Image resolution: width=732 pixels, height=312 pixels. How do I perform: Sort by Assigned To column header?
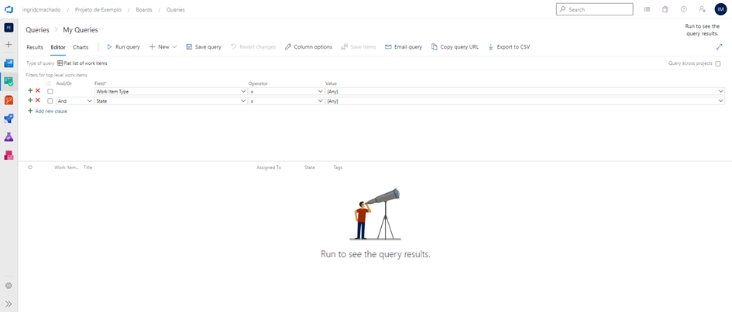[x=269, y=167]
